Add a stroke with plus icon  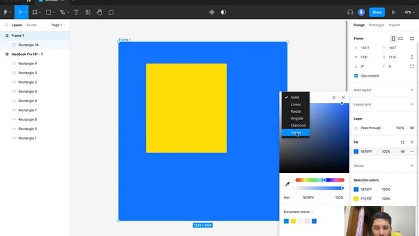412,166
